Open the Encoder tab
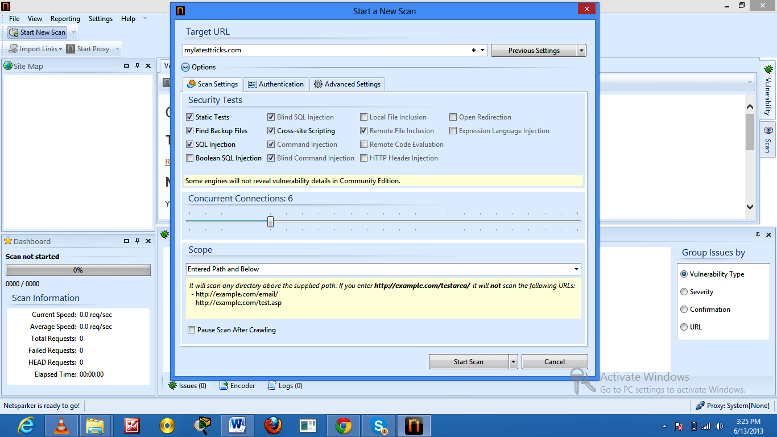This screenshot has height=437, width=777. point(237,386)
